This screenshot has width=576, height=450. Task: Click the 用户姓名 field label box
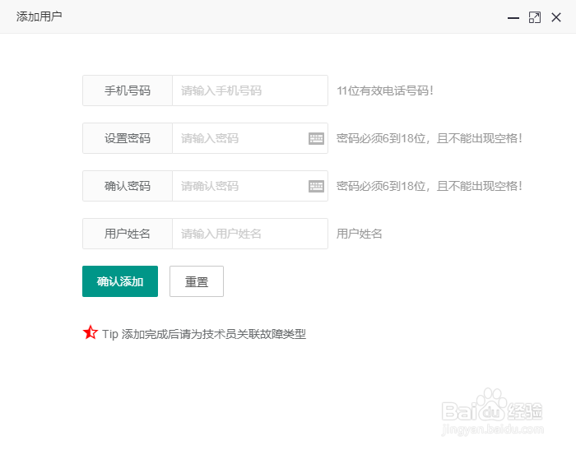click(128, 234)
